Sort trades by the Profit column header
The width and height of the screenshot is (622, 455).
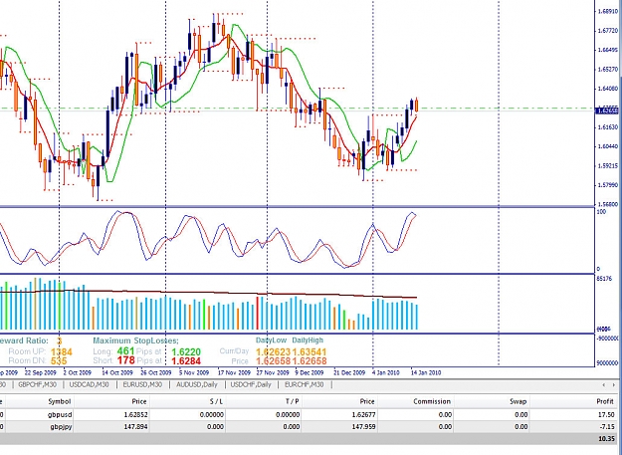tap(605, 401)
